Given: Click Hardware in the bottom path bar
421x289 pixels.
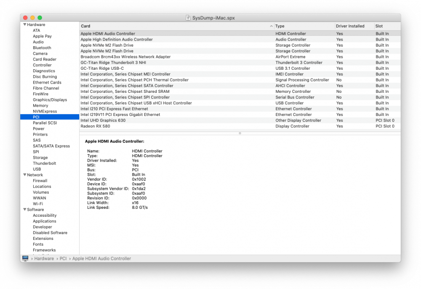Looking at the screenshot, I should coord(44,258).
